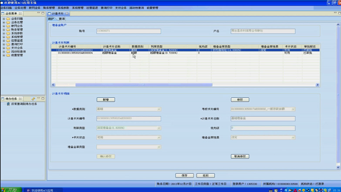Expand the 联网业务 tree node
Image resolution: width=341 pixels, height=192 pixels.
click(x=4, y=26)
